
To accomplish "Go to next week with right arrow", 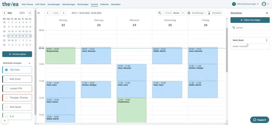I will (64, 13).
